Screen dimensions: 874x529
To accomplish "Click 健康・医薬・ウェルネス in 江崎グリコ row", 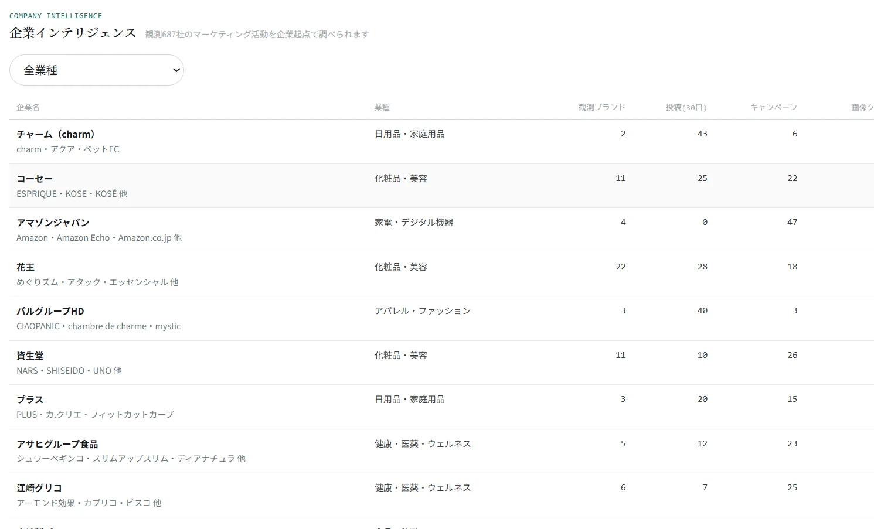I will [x=423, y=488].
